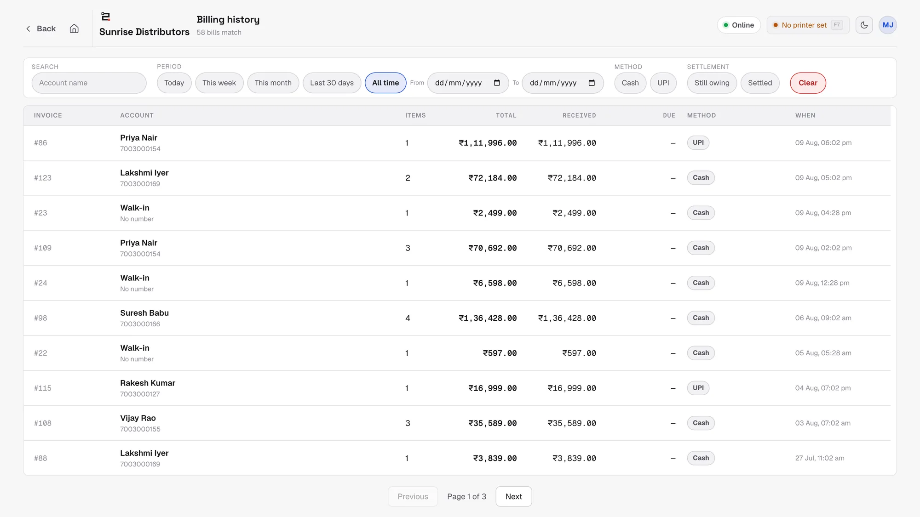Click the To date input field

(563, 83)
